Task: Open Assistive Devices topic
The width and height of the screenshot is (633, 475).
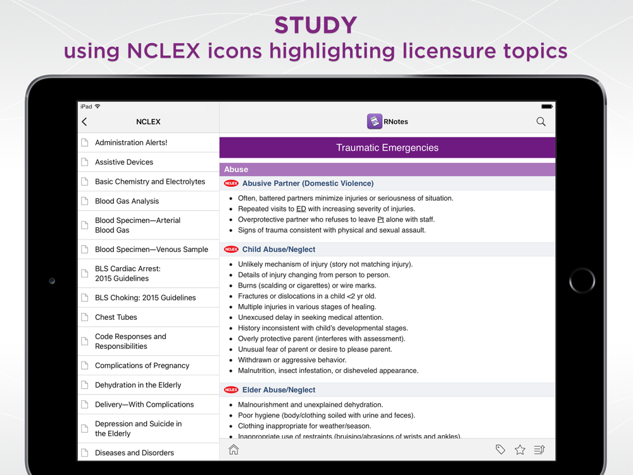Action: tap(149, 162)
